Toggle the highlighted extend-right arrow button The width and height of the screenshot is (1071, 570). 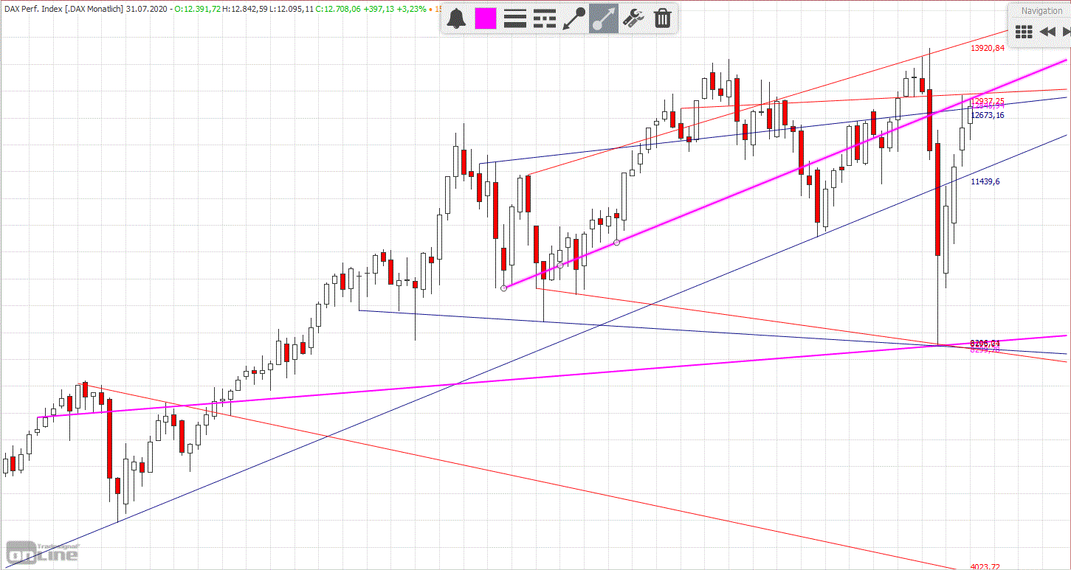(604, 18)
